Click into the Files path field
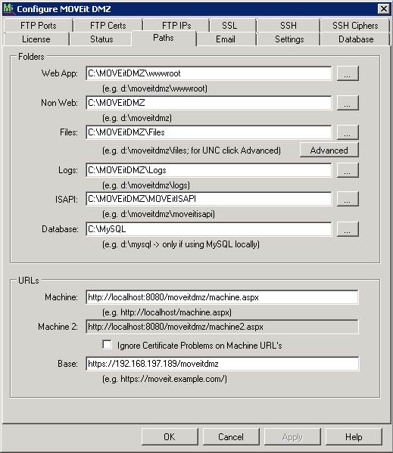Viewport: 393px width, 453px height. point(209,132)
